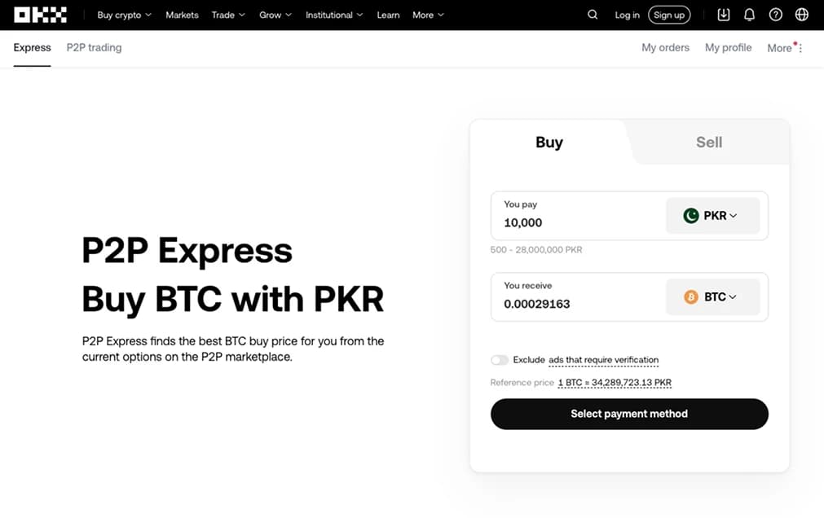Open the notifications bell

[x=750, y=15]
